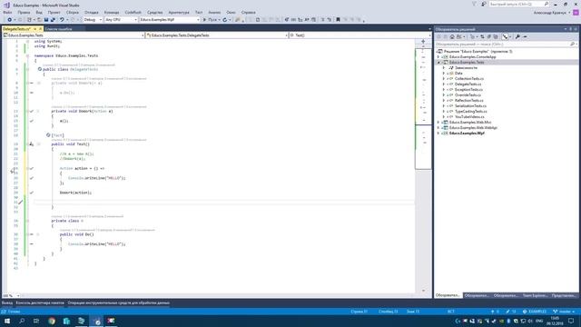Click the signed-in user account name
Image resolution: width=581 pixels, height=327 pixels.
pyautogui.click(x=550, y=13)
